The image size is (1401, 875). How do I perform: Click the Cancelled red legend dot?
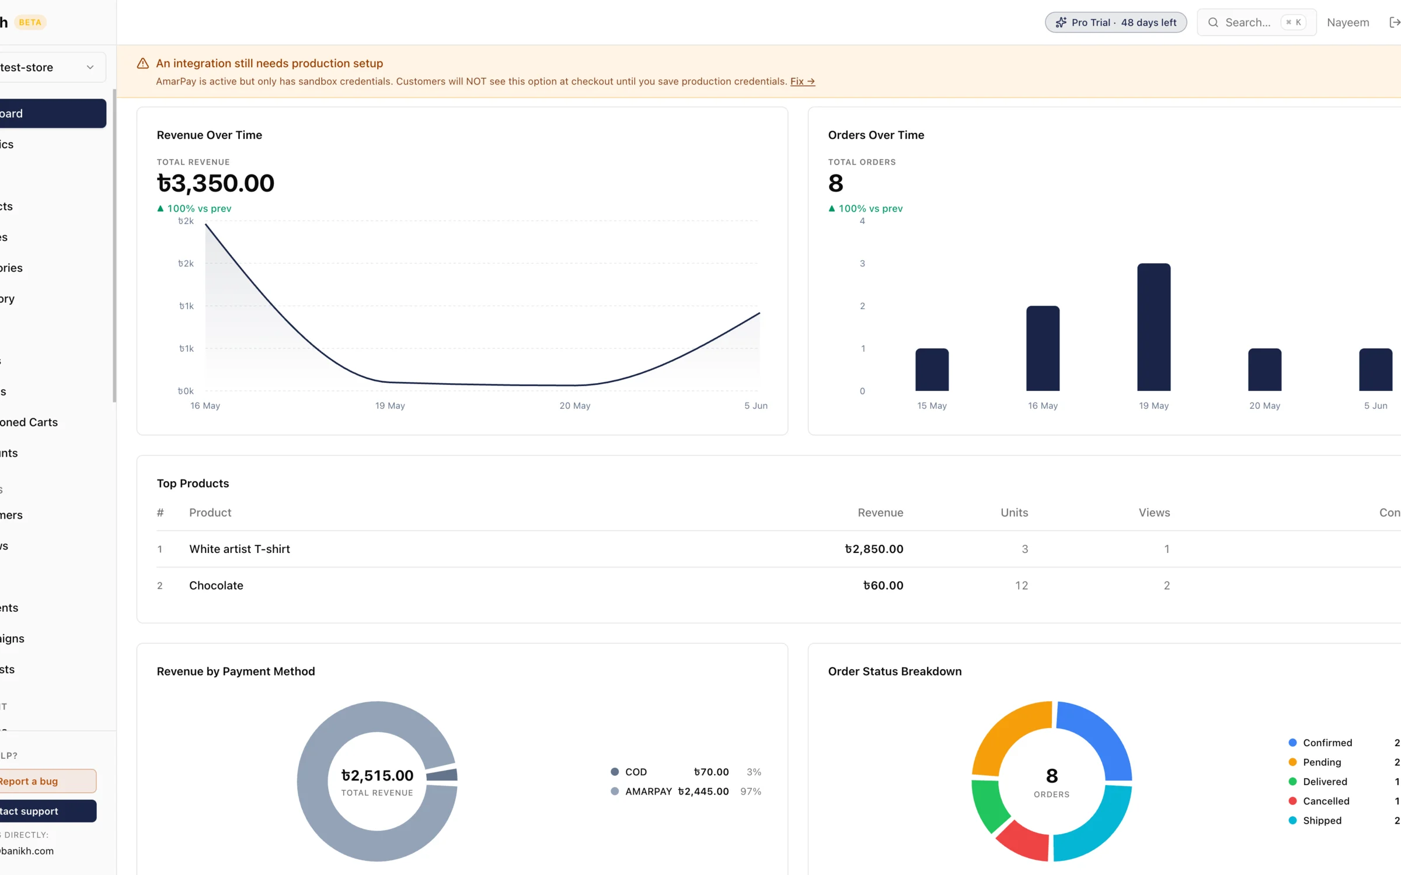[1292, 801]
